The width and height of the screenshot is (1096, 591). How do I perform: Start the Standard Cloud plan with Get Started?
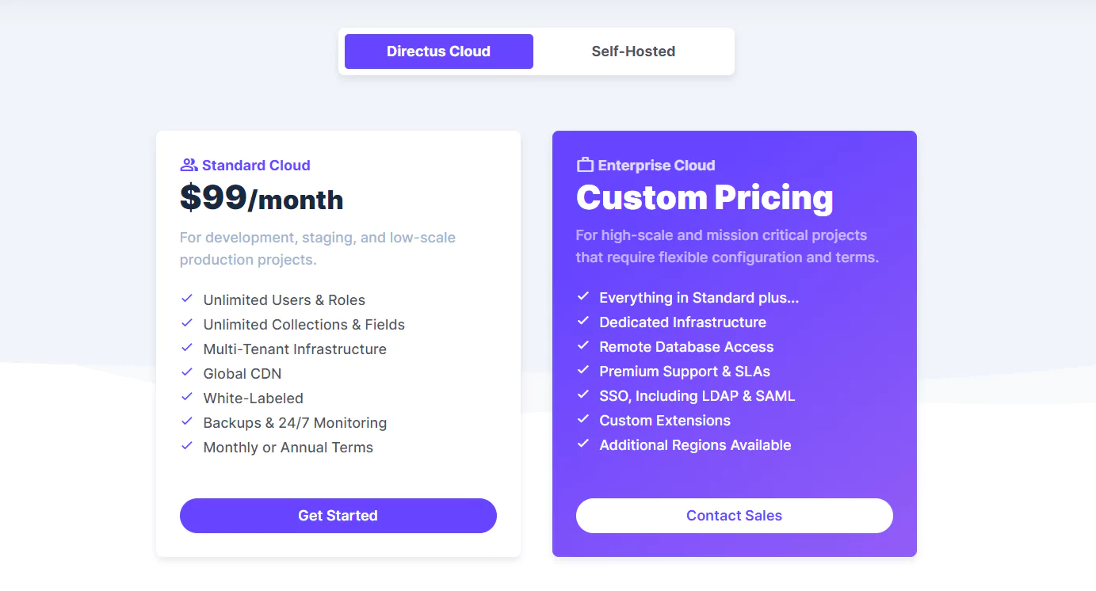[338, 516]
